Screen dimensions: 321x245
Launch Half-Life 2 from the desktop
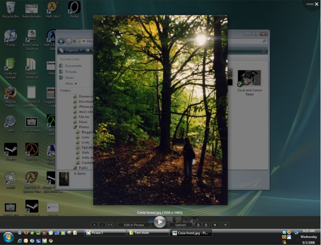click(53, 10)
